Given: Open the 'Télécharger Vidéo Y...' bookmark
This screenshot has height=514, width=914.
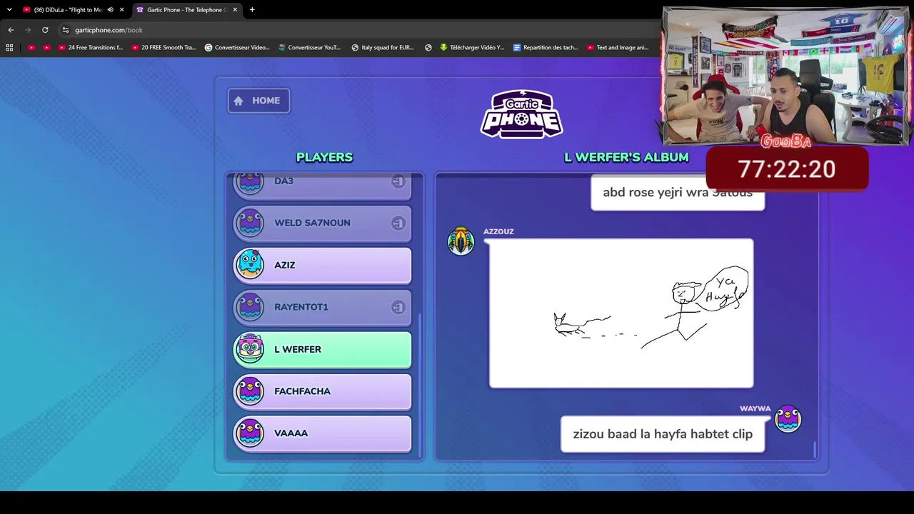Looking at the screenshot, I should [x=472, y=48].
